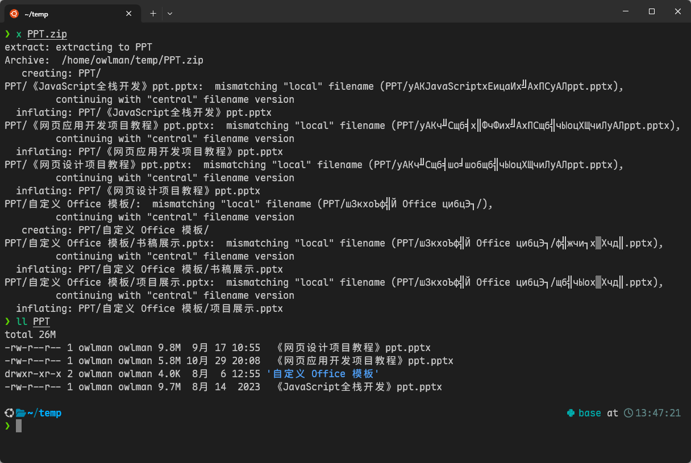The width and height of the screenshot is (691, 463).
Task: Minimize the terminal window
Action: (626, 11)
